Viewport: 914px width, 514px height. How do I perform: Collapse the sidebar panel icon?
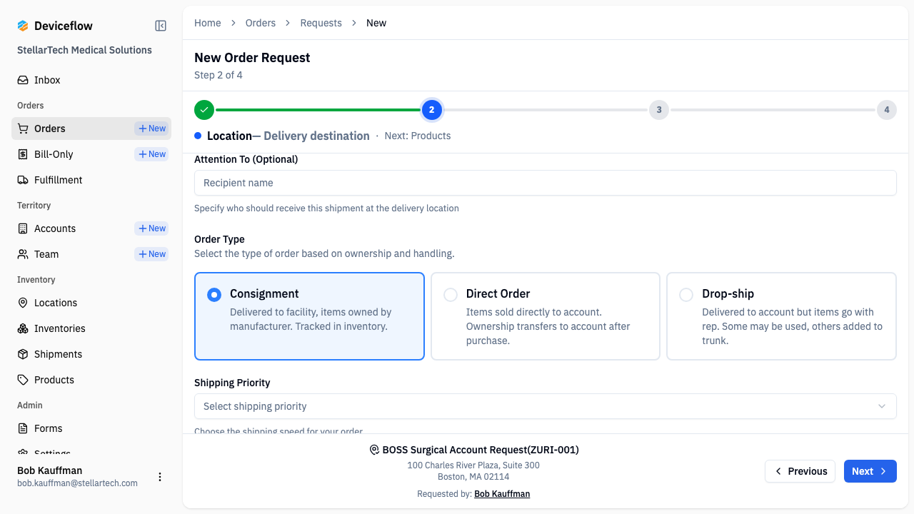[x=161, y=26]
